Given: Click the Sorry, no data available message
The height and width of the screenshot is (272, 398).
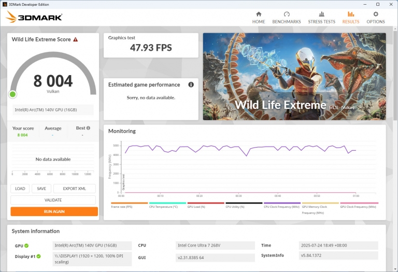Looking at the screenshot, I should pos(151,98).
